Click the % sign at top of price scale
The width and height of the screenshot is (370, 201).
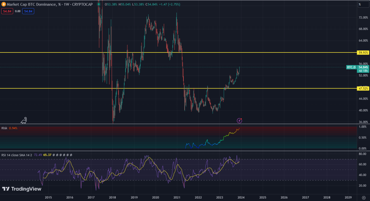point(360,4)
